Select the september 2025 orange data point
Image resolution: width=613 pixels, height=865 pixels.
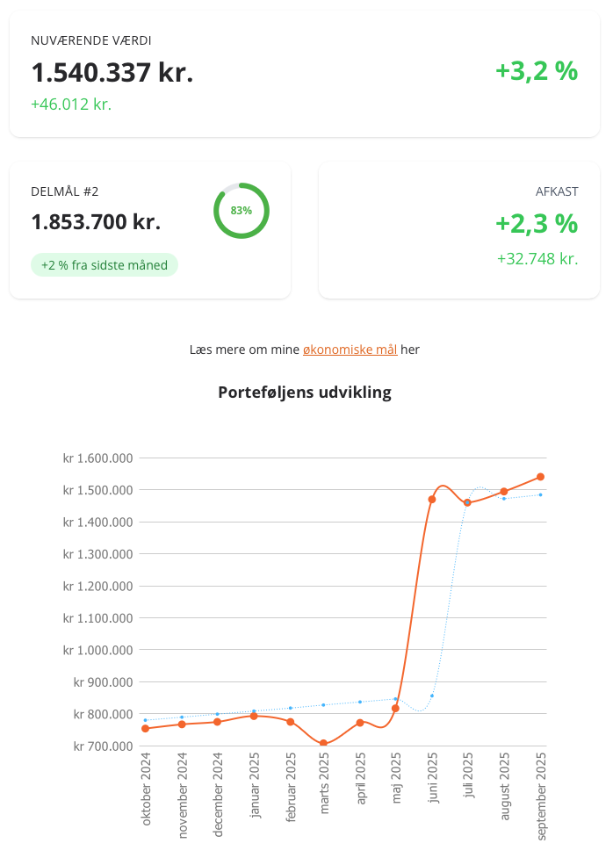pos(540,477)
